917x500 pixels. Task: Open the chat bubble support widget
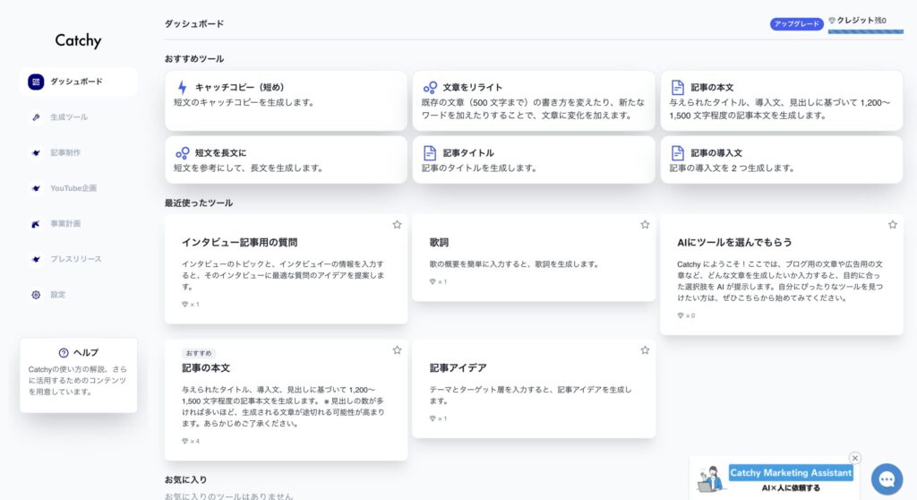pos(887,479)
